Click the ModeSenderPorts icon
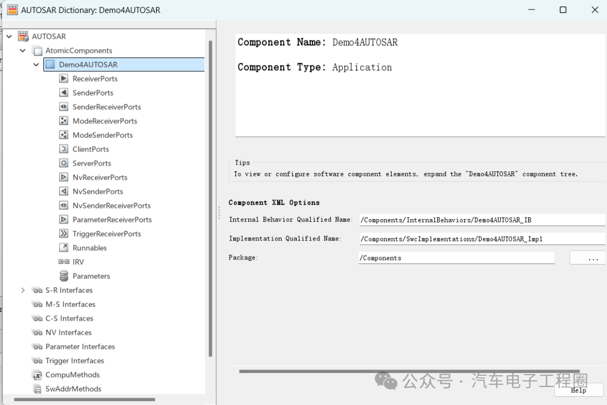Screen dimensions: 607x405 [x=64, y=135]
